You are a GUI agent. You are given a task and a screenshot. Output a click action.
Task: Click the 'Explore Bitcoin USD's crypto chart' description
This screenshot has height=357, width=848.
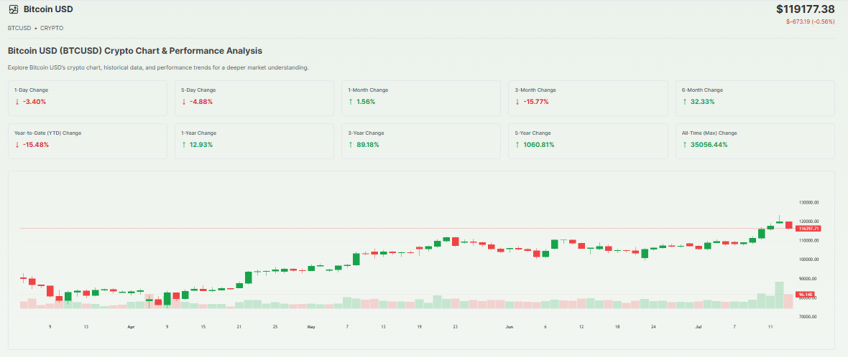[158, 68]
